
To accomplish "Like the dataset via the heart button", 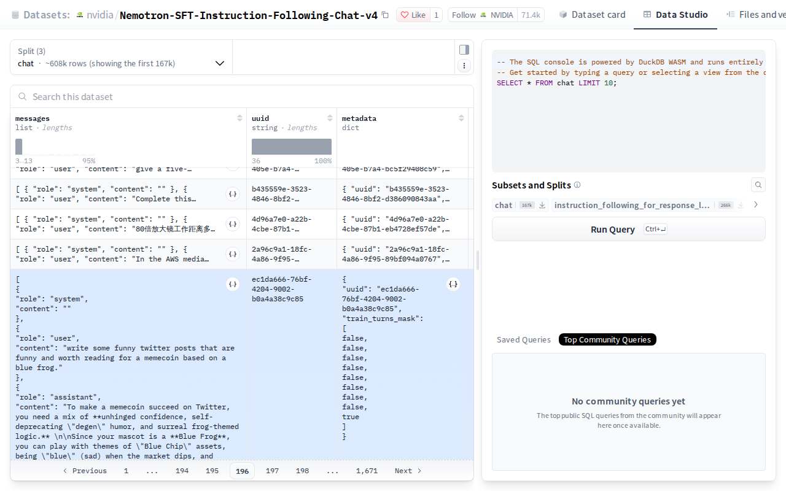I will click(412, 15).
